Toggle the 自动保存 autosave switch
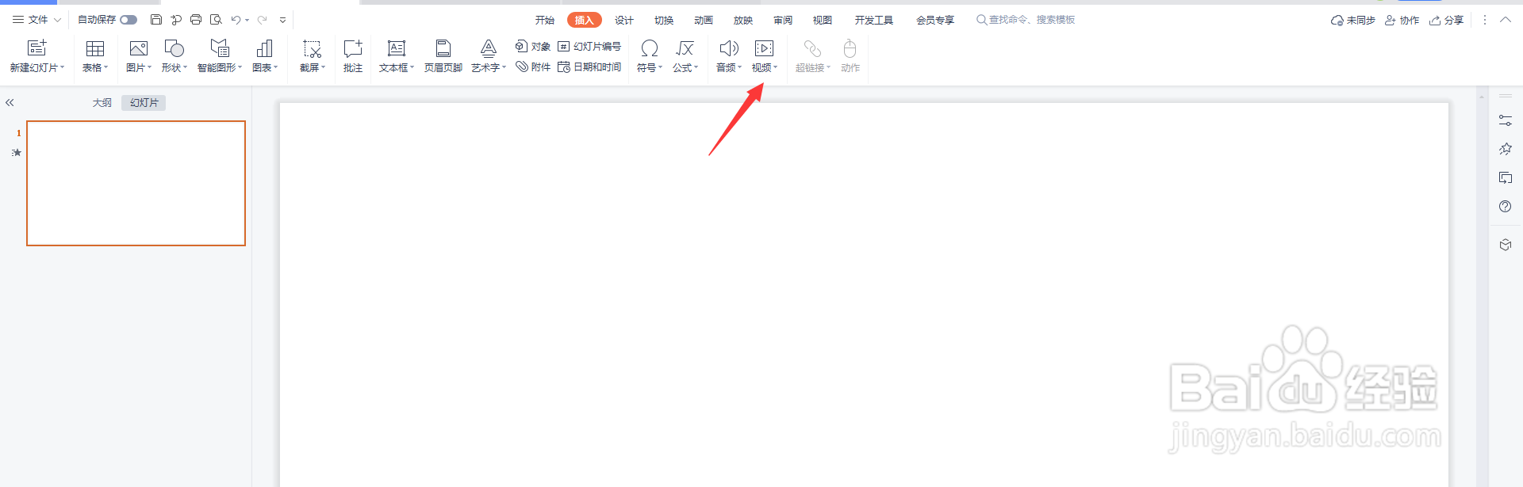The height and width of the screenshot is (487, 1523). point(129,20)
